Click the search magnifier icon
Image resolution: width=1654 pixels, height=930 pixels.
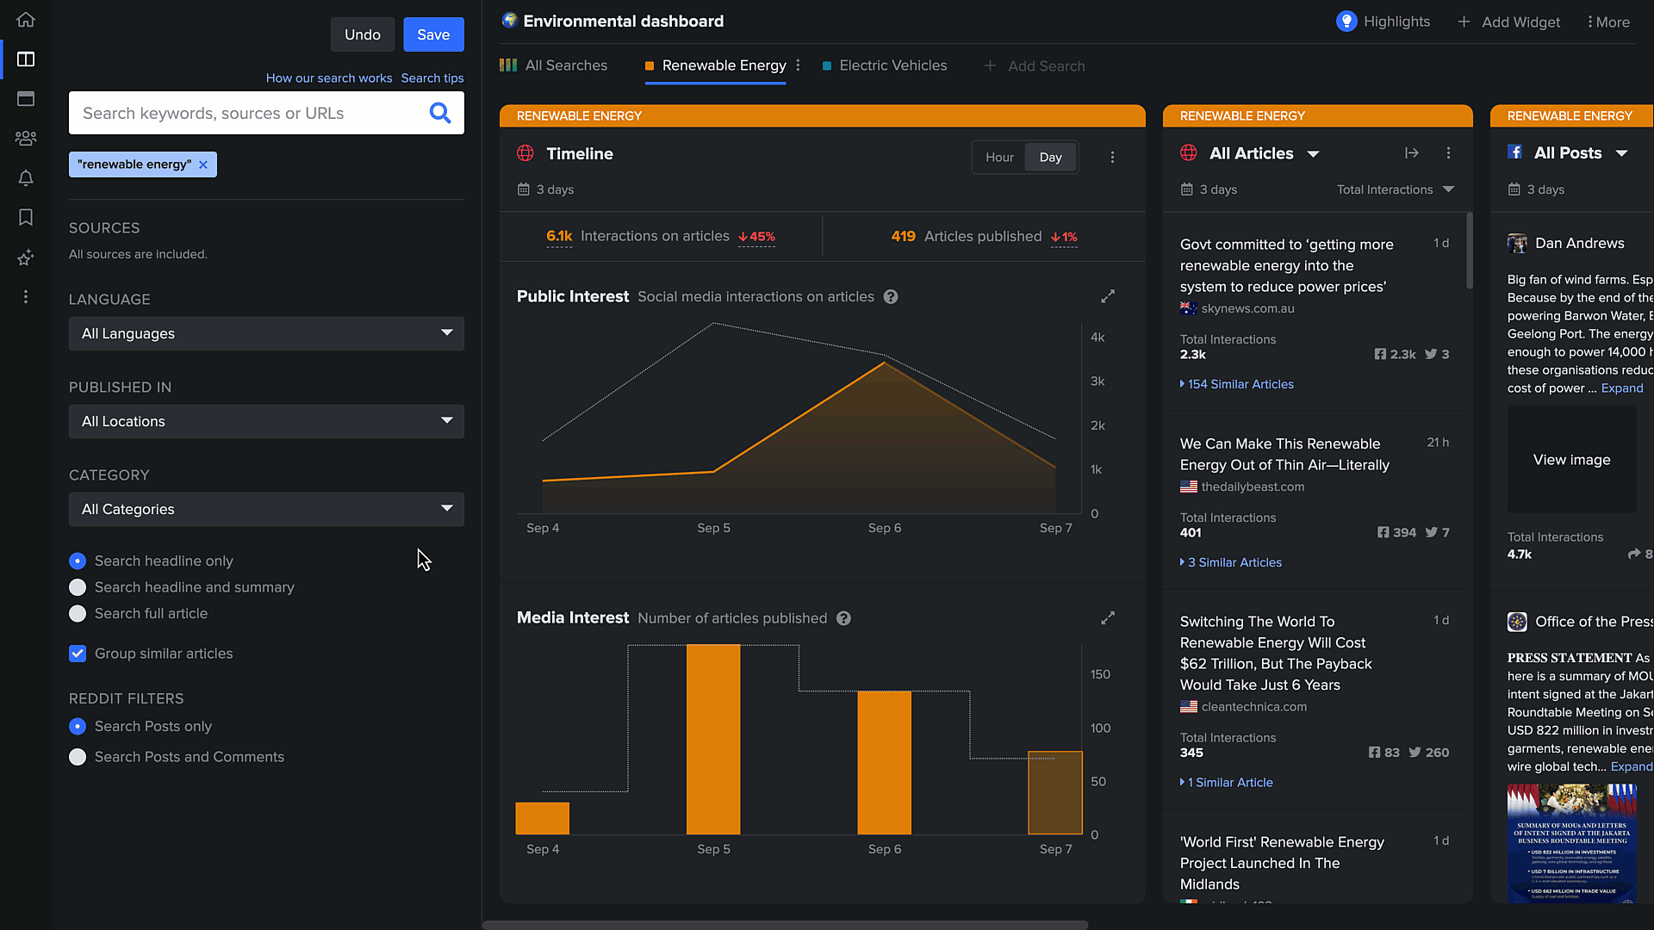point(440,113)
